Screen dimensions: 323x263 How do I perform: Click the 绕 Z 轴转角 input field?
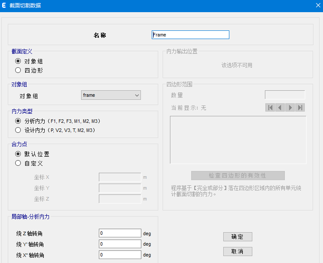[x=120, y=233]
